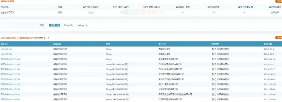This screenshot has width=282, height=102.
Task: Click 深圳信立泰药业 in H20203552 row
Action: pyautogui.click(x=171, y=74)
